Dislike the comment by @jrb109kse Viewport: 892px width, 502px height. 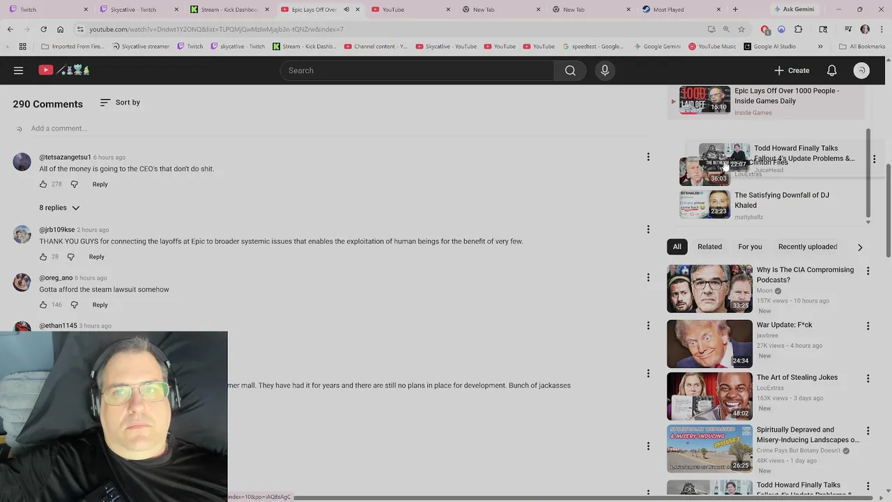click(x=70, y=257)
